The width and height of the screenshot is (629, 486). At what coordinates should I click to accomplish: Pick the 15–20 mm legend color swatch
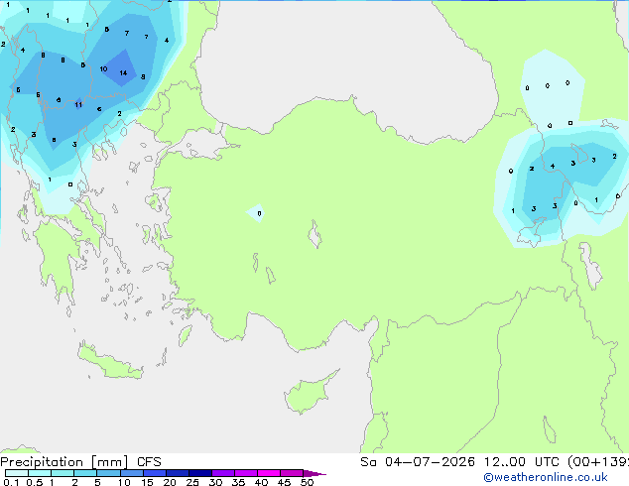coord(155,473)
